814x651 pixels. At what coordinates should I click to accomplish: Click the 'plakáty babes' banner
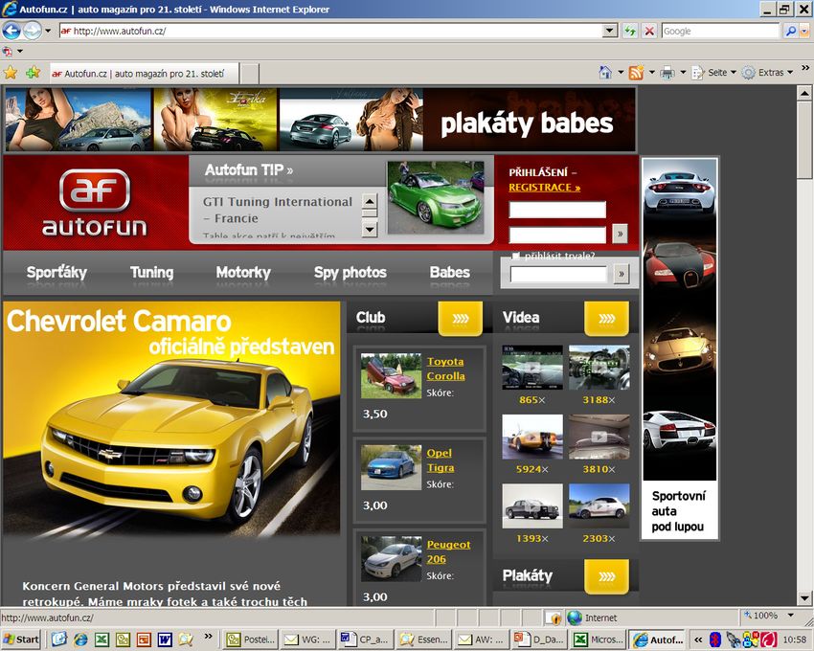tap(320, 120)
